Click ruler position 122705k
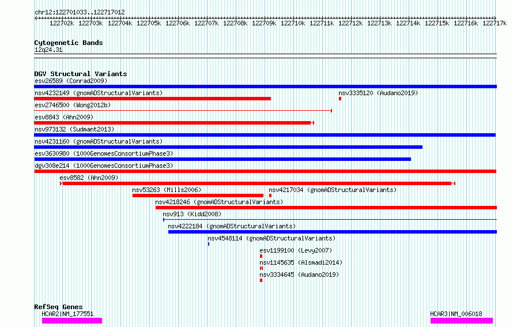 (149, 23)
